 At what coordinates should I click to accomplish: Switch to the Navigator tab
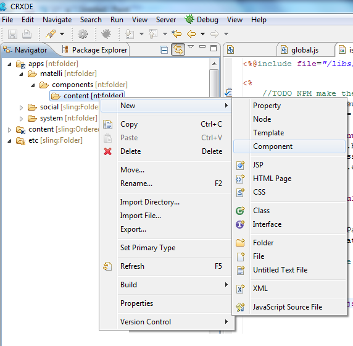click(25, 50)
